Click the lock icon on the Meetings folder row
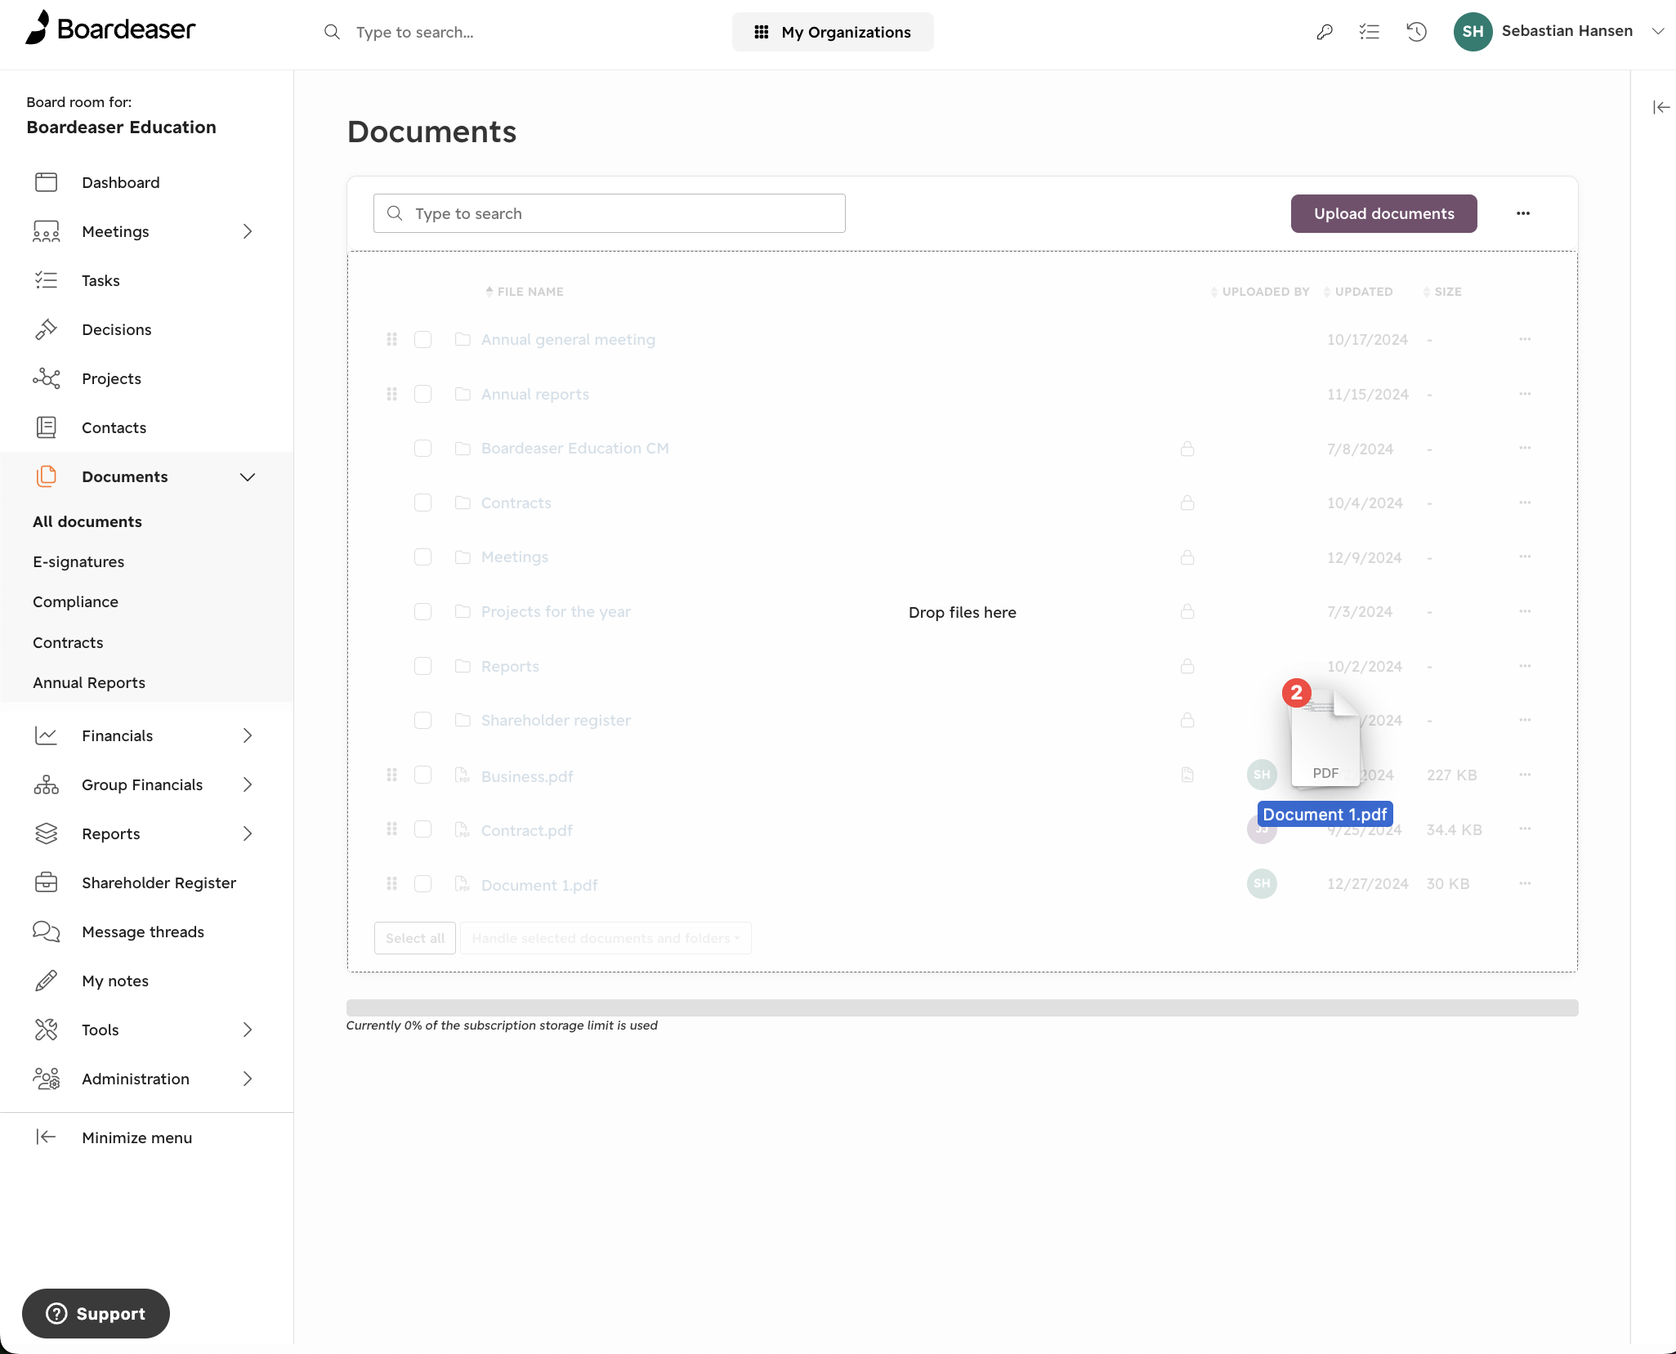The height and width of the screenshot is (1354, 1676). click(1187, 557)
